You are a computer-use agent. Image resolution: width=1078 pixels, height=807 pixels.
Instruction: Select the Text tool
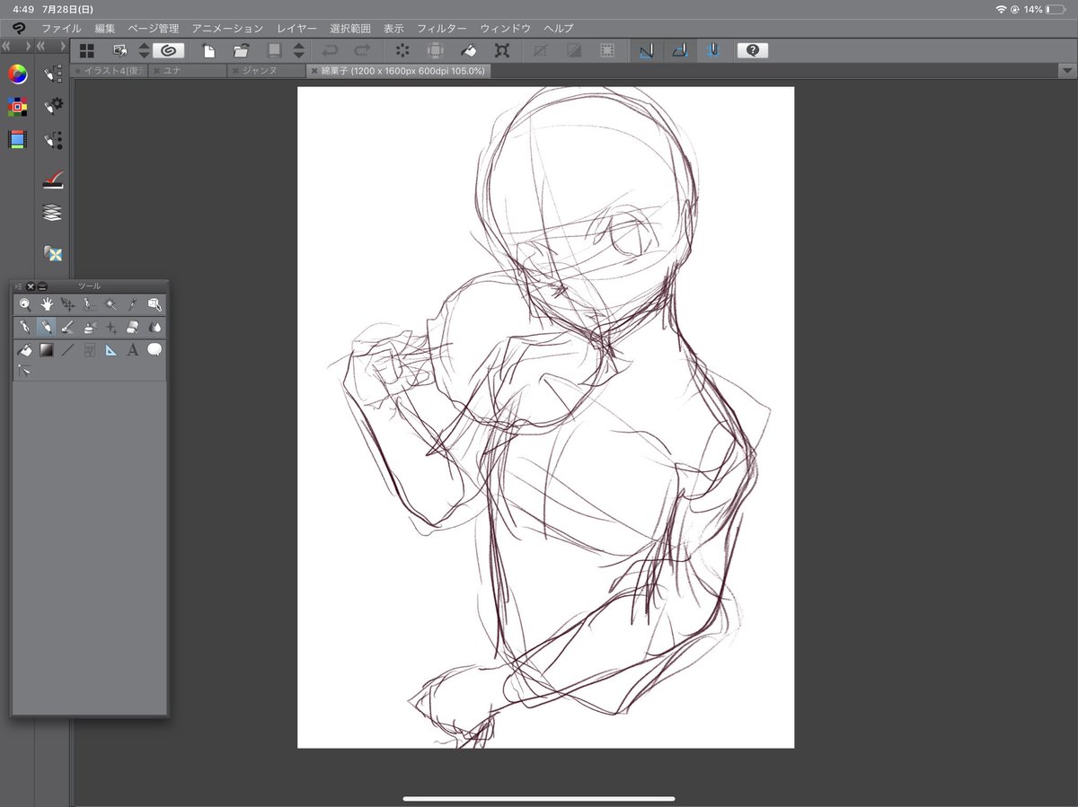133,350
